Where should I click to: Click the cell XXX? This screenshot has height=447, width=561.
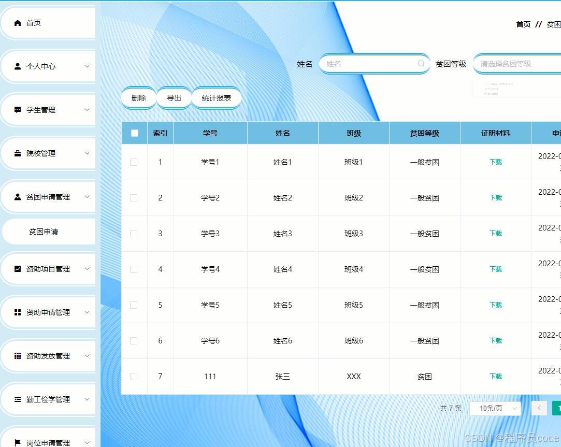pyautogui.click(x=353, y=377)
